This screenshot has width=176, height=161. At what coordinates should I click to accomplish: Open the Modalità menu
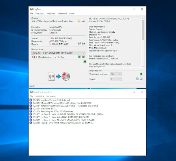coord(51,14)
